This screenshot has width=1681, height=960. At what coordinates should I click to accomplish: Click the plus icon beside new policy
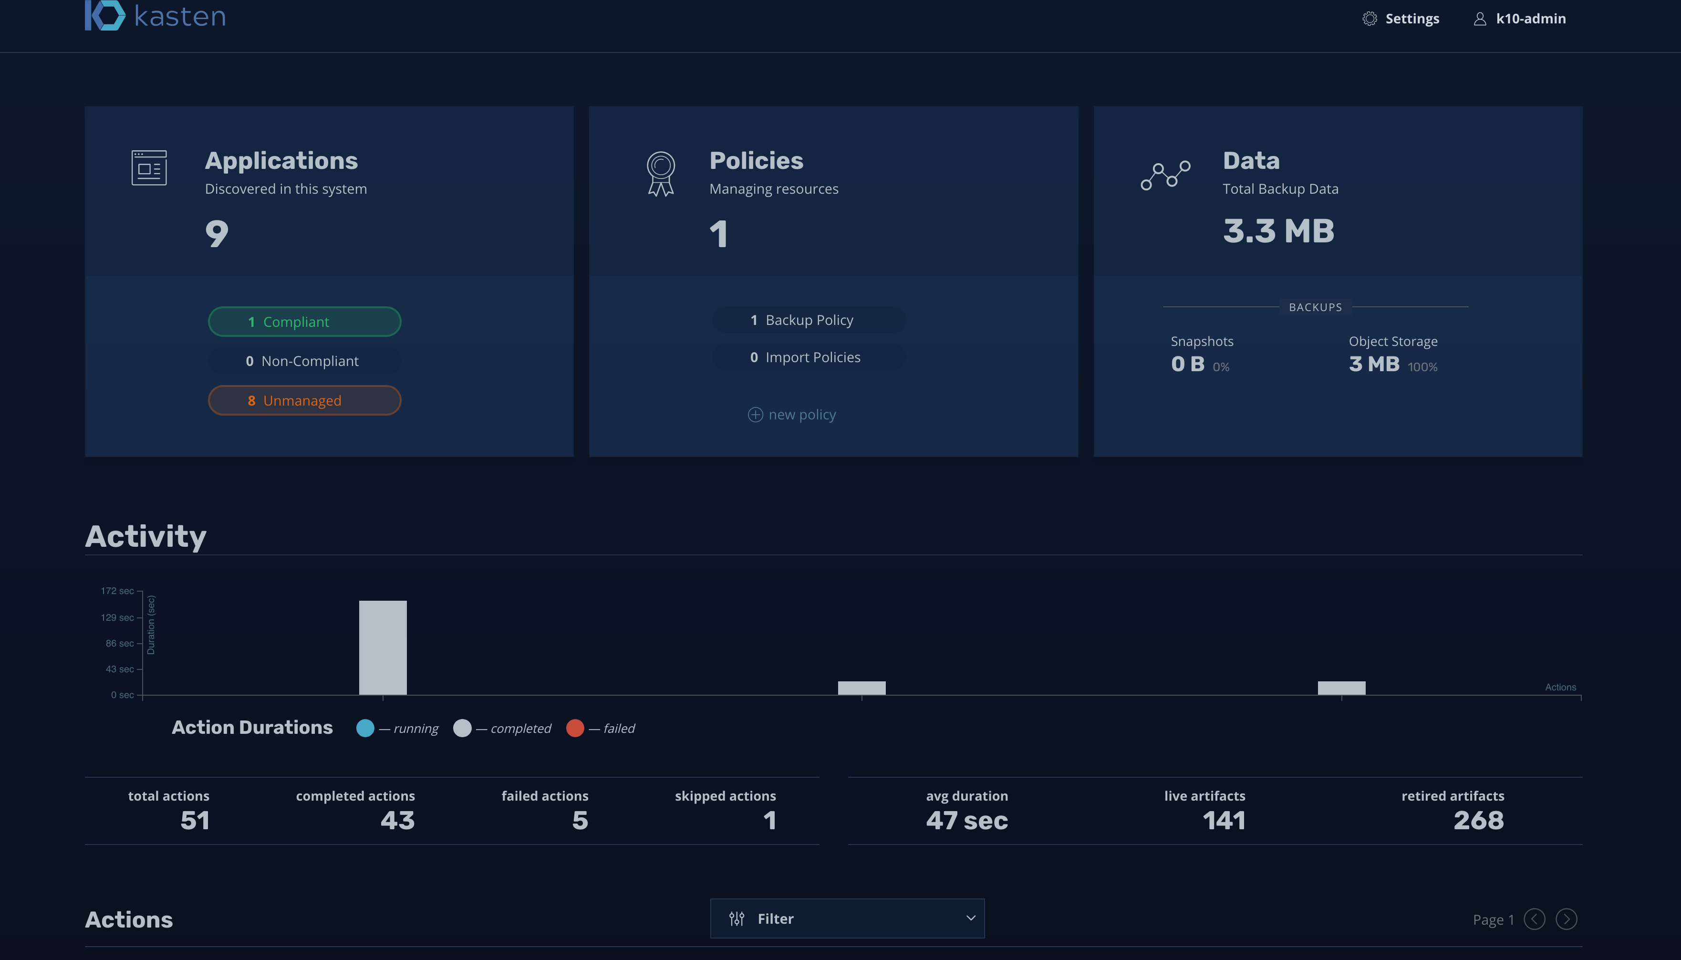pyautogui.click(x=755, y=415)
